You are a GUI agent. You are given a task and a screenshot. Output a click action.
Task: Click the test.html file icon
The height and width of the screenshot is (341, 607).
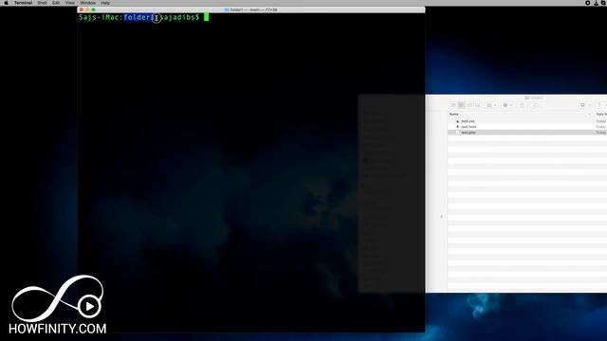(x=457, y=127)
